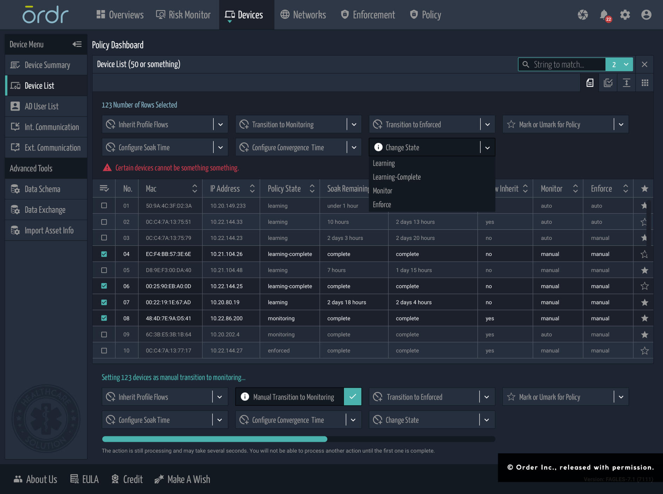The width and height of the screenshot is (663, 494).
Task: Check the checkbox for row 01
Action: [104, 206]
